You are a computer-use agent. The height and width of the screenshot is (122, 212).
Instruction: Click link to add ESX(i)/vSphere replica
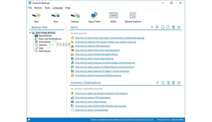105,67
